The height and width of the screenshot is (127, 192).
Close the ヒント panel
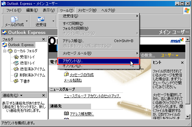coord(182,63)
